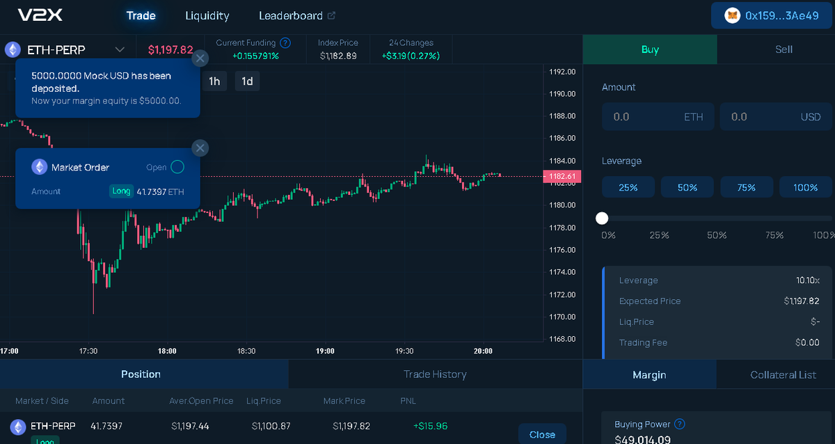Click external-link icon next to Leaderboard

point(331,15)
